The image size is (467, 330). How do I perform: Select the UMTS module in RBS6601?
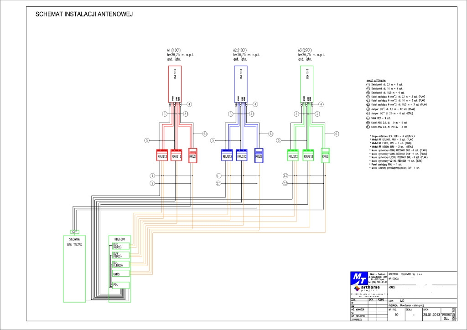[121, 273]
